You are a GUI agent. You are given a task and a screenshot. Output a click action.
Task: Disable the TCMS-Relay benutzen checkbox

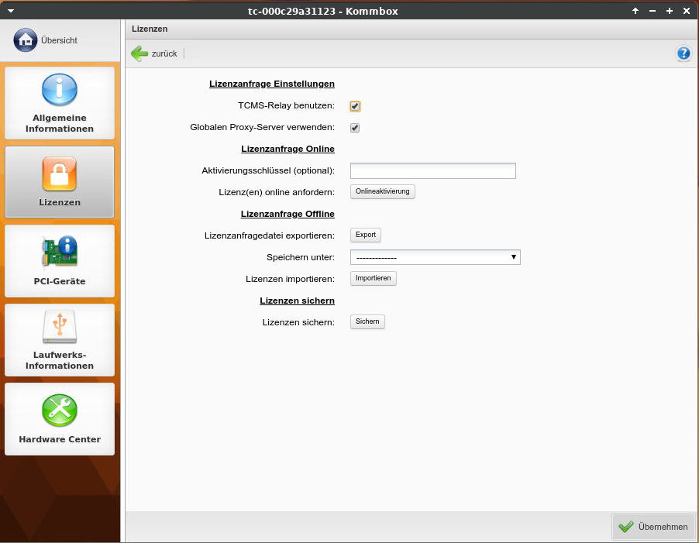(x=355, y=106)
